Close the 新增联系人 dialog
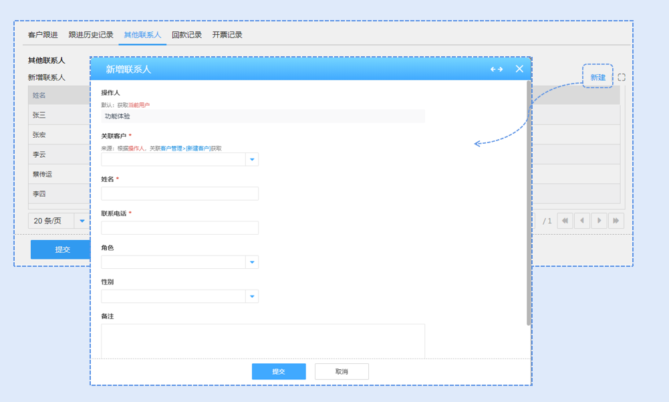 coord(519,69)
